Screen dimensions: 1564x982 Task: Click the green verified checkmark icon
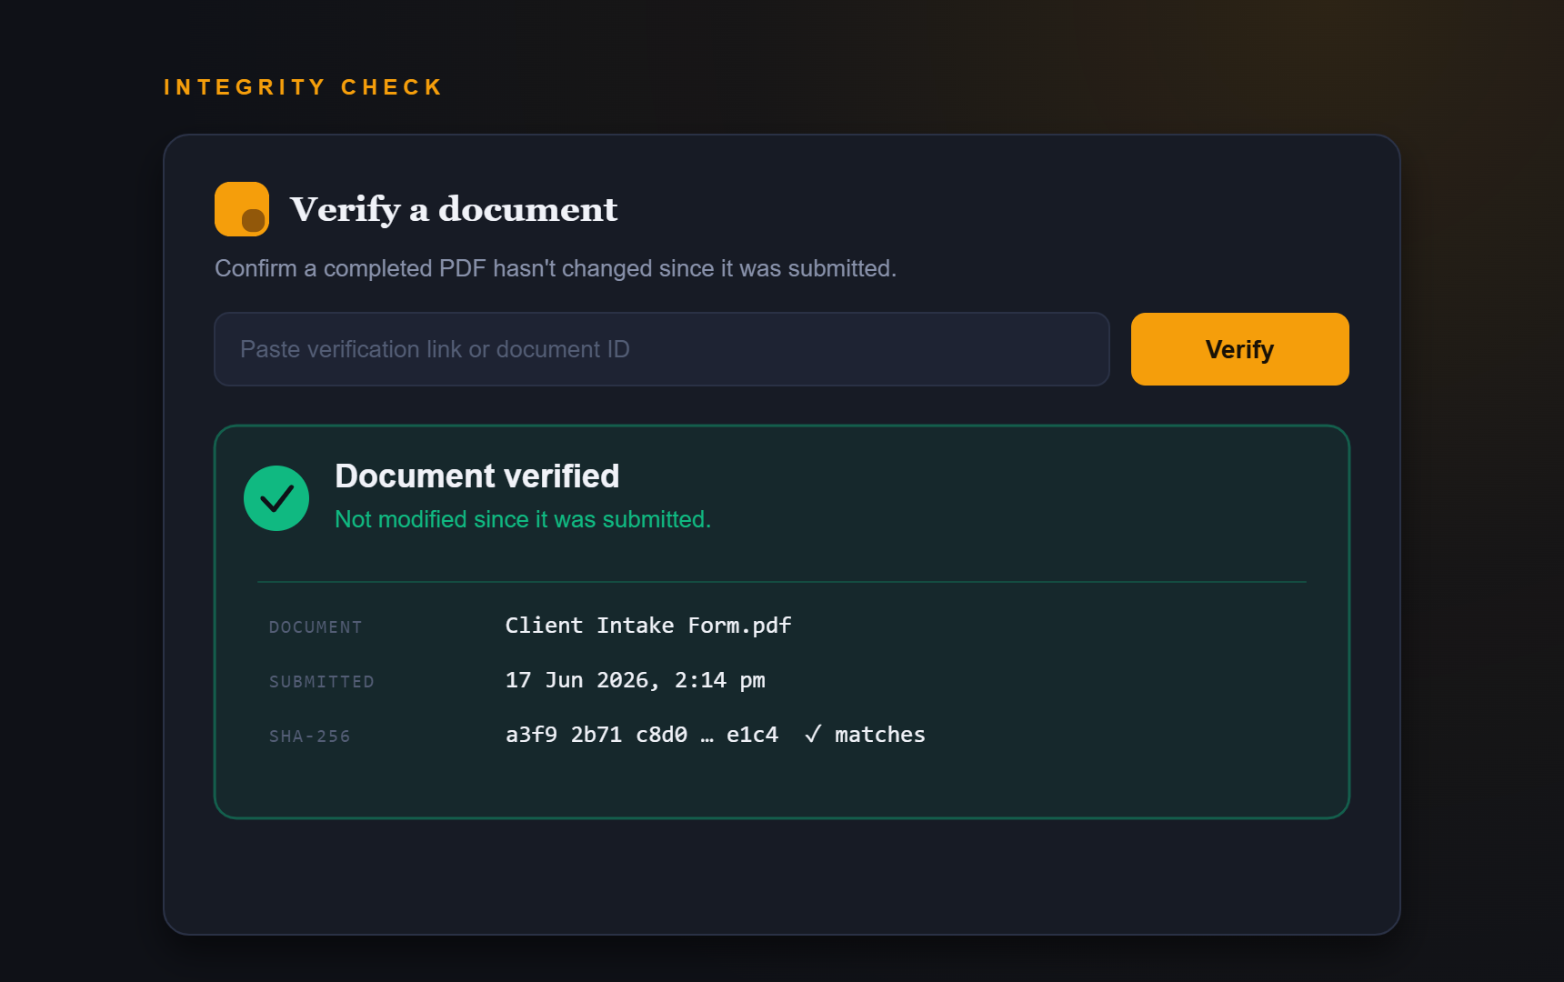point(276,498)
